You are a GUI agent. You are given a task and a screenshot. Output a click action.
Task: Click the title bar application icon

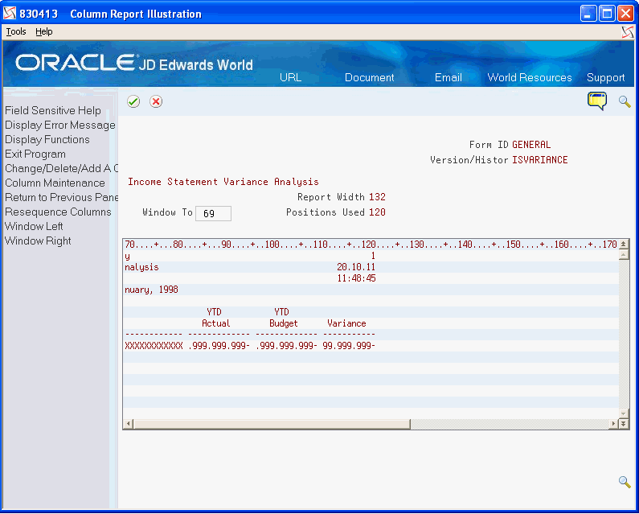click(x=10, y=14)
